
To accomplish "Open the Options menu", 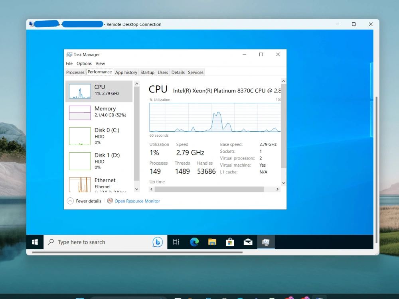I will pyautogui.click(x=84, y=63).
